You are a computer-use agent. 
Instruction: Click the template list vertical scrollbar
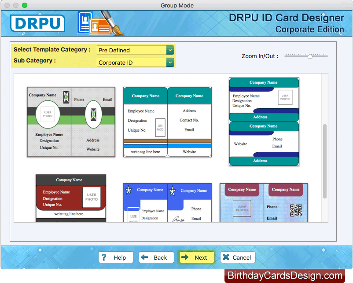(325, 161)
